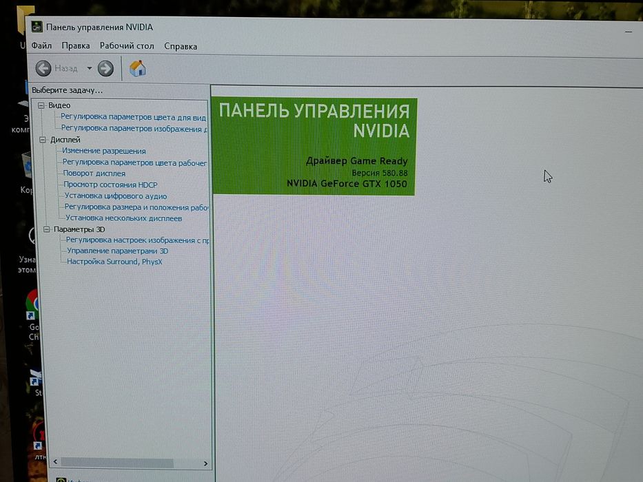The width and height of the screenshot is (643, 482).
Task: Collapse the Параметры 3D tree node
Action: [x=46, y=229]
